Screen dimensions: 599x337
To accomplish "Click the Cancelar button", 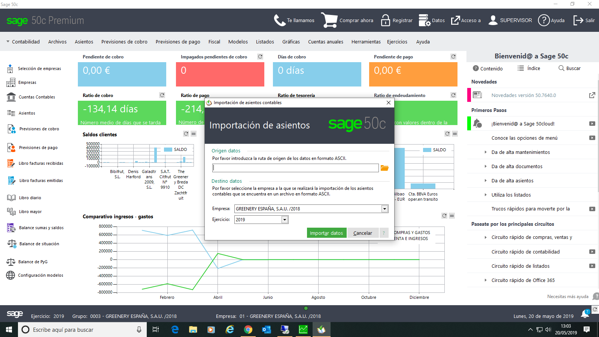I will point(362,233).
